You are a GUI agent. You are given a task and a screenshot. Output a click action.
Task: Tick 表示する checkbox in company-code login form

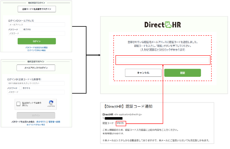(x=20, y=88)
